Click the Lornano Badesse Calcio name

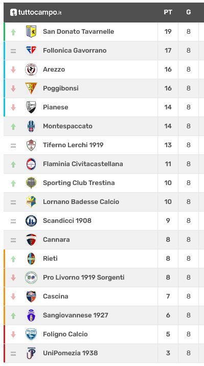(x=81, y=202)
